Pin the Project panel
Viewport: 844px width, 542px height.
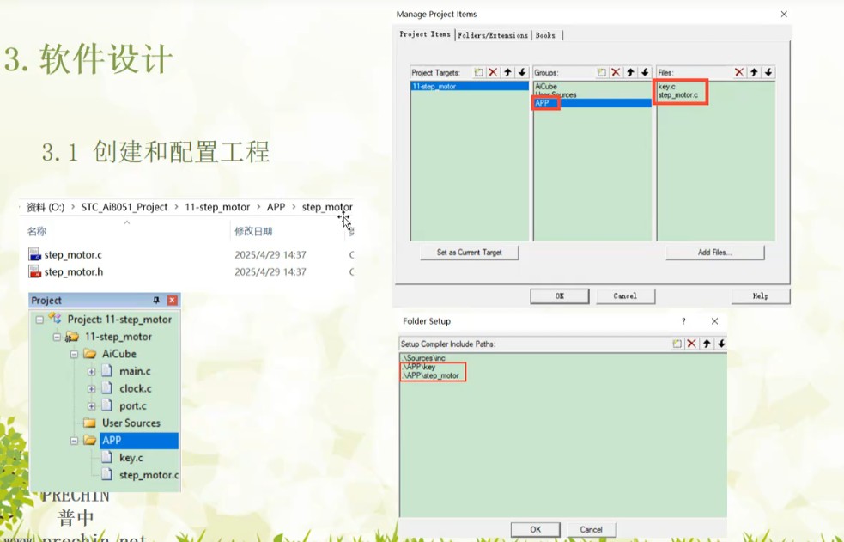click(x=156, y=301)
